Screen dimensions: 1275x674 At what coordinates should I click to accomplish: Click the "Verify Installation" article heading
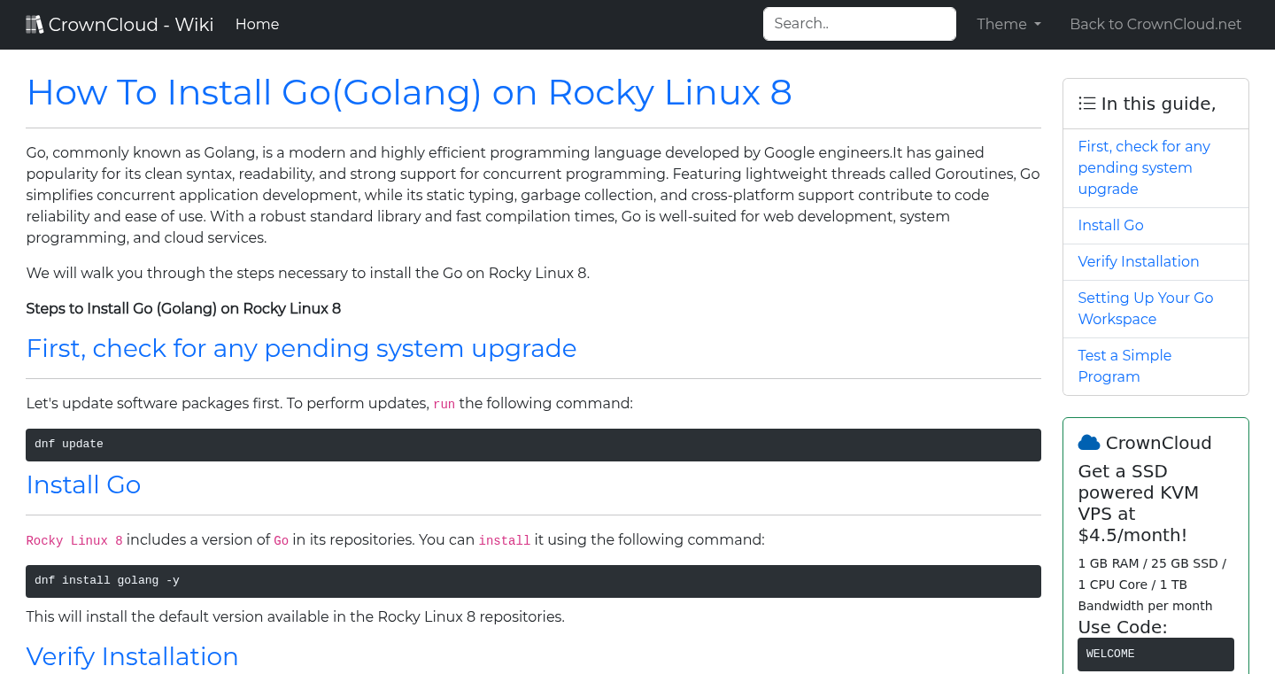(132, 656)
